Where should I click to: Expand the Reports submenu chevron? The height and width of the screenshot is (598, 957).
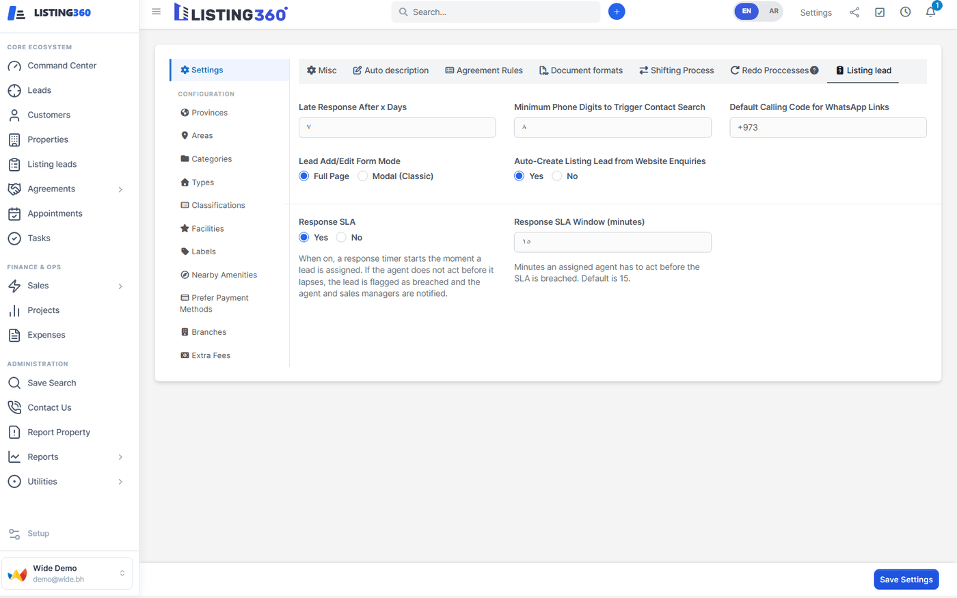click(120, 457)
